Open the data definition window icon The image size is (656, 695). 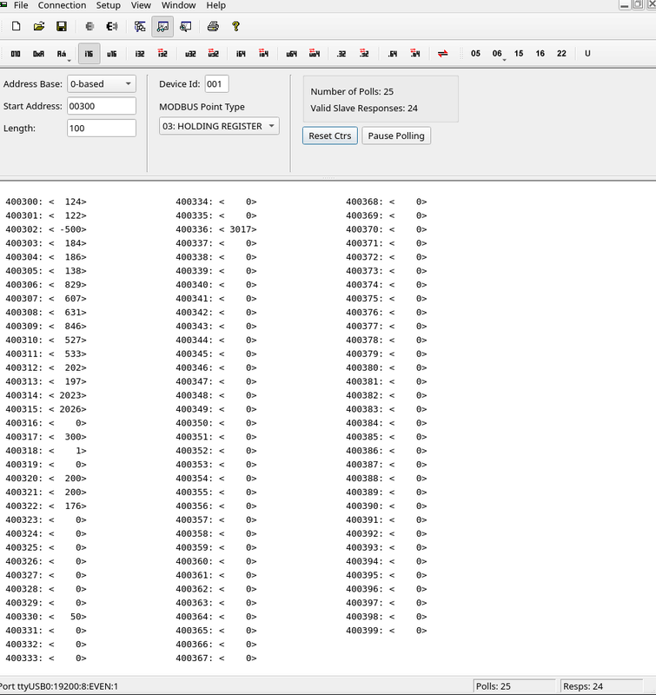(x=140, y=27)
